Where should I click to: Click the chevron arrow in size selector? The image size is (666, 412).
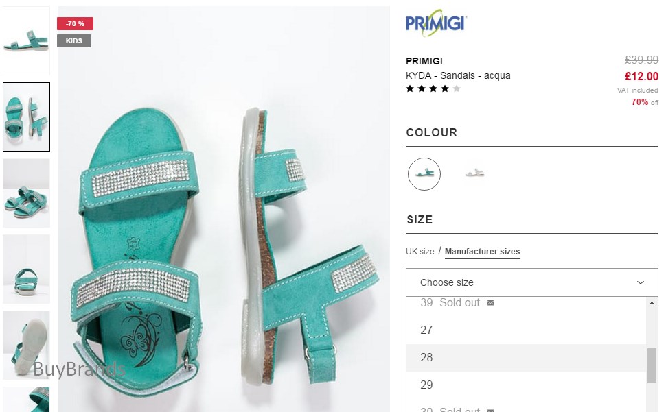click(x=641, y=282)
